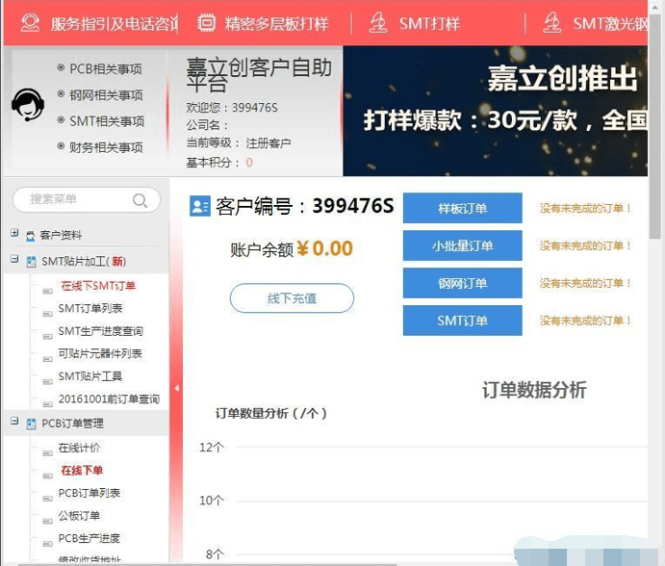Click the sidebar collapse arrow on red divider
Screen dimensions: 665x566
pos(177,388)
